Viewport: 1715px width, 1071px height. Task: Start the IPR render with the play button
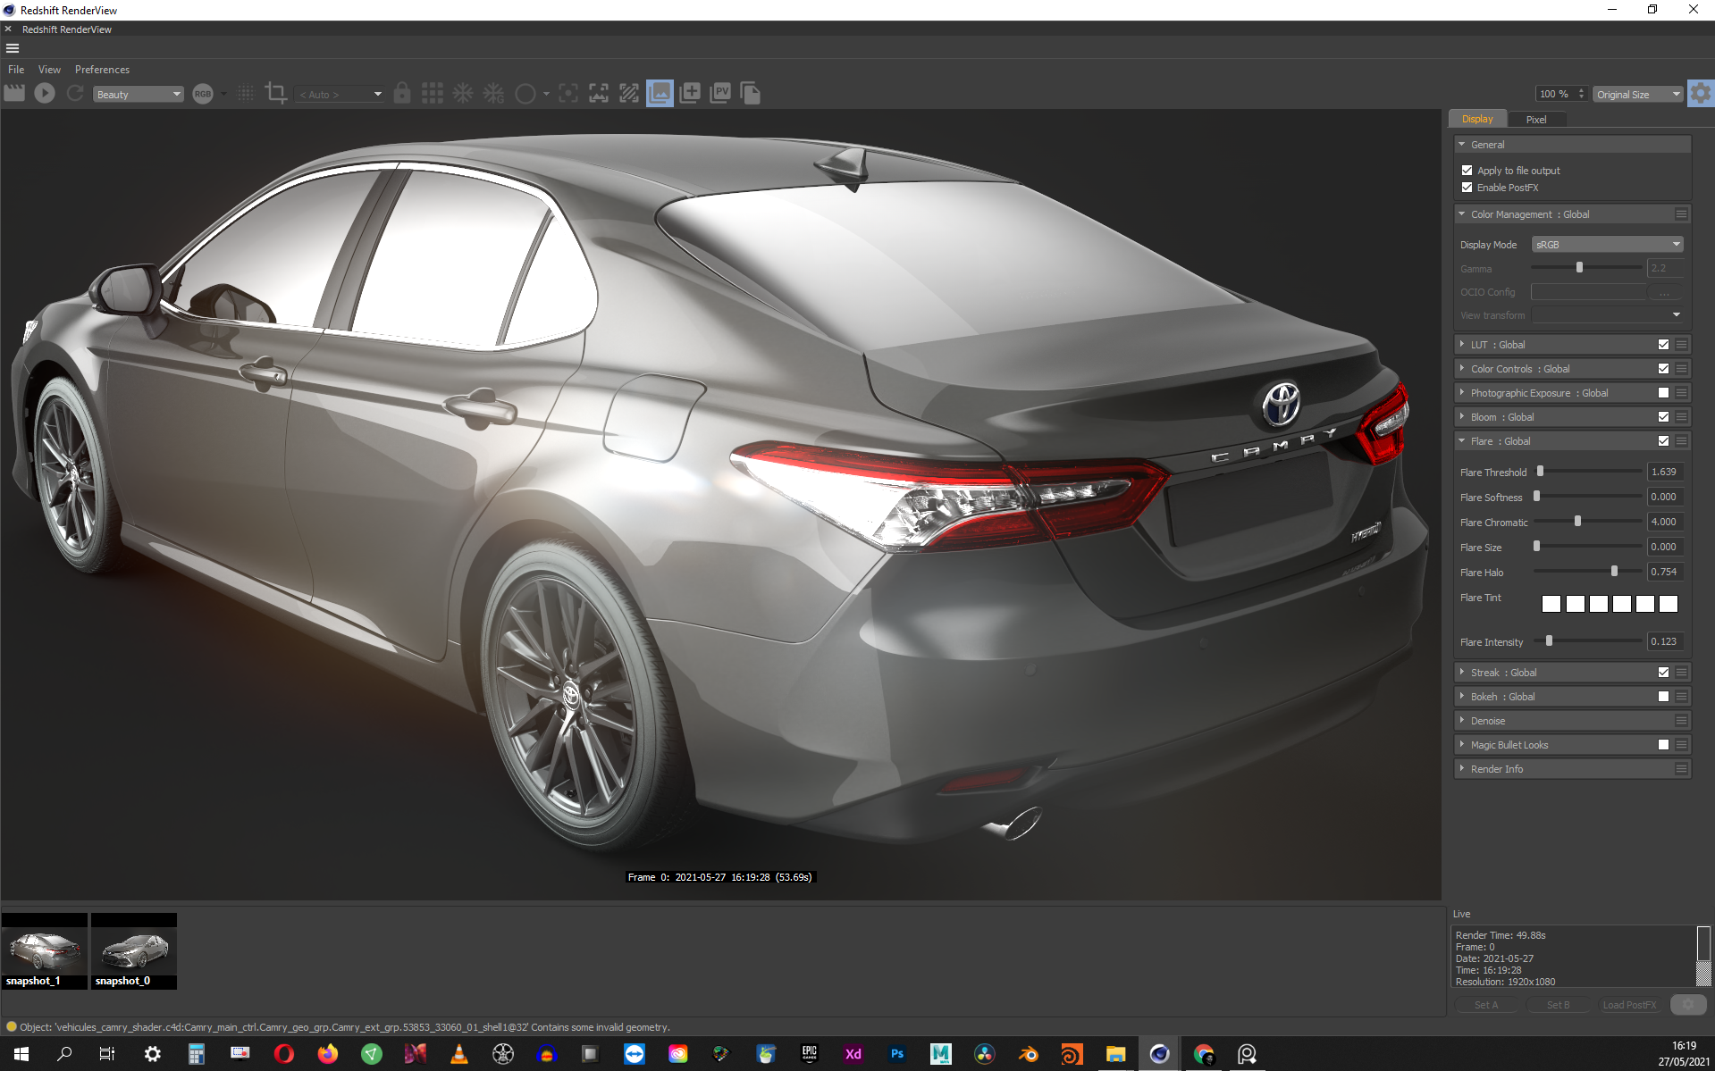pos(45,93)
